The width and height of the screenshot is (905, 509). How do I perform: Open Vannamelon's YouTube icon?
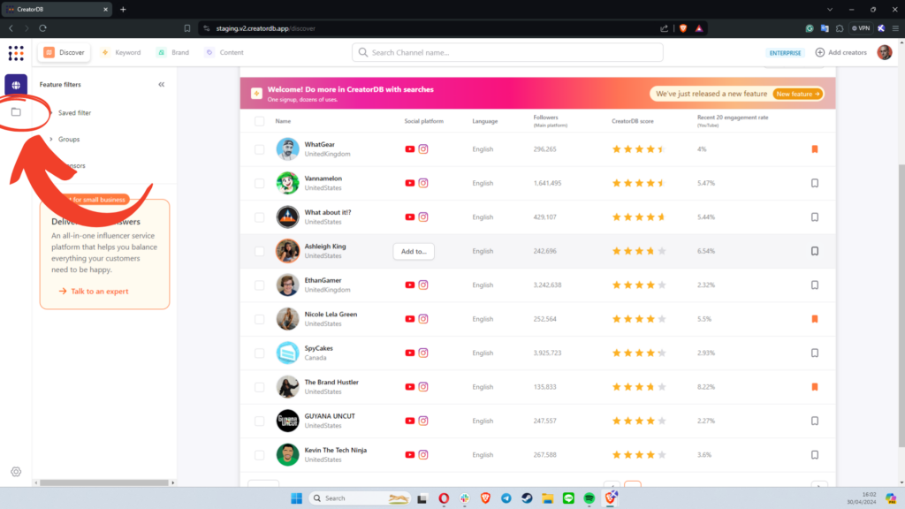click(410, 183)
